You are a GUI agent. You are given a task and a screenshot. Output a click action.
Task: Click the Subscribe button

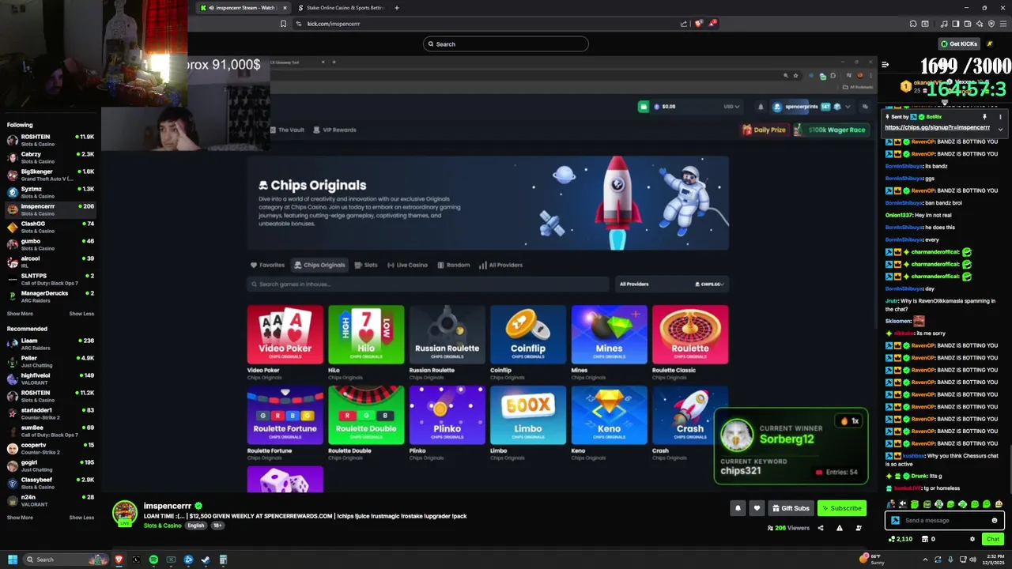841,508
